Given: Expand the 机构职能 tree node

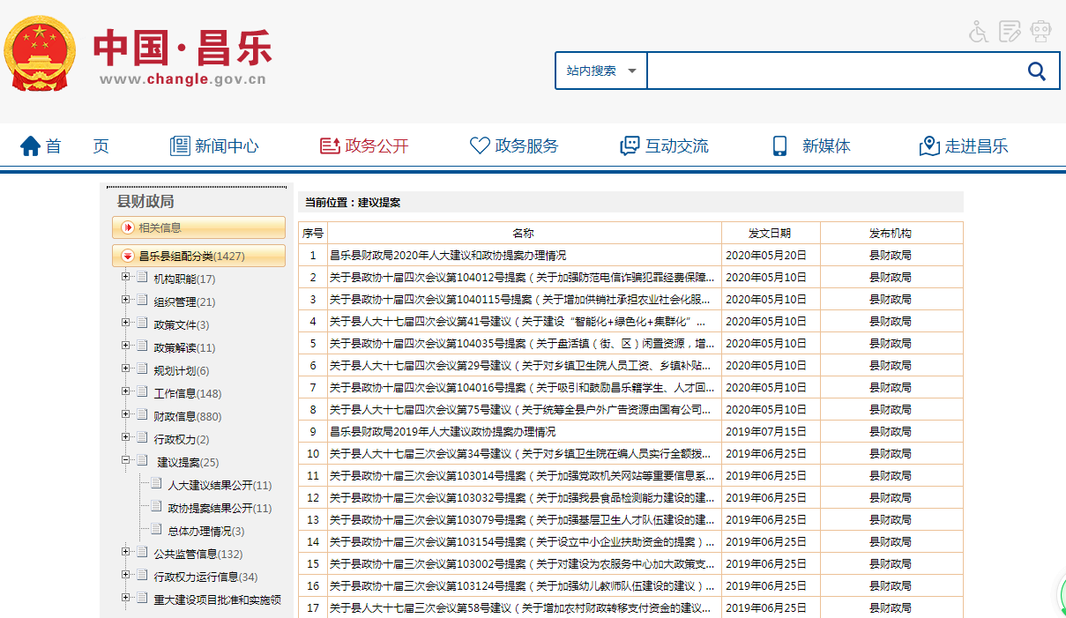Looking at the screenshot, I should pos(125,279).
